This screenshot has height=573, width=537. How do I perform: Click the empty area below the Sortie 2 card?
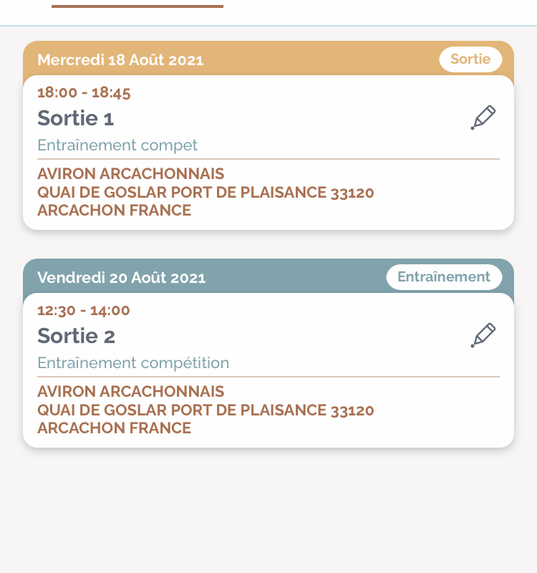[x=268, y=511]
